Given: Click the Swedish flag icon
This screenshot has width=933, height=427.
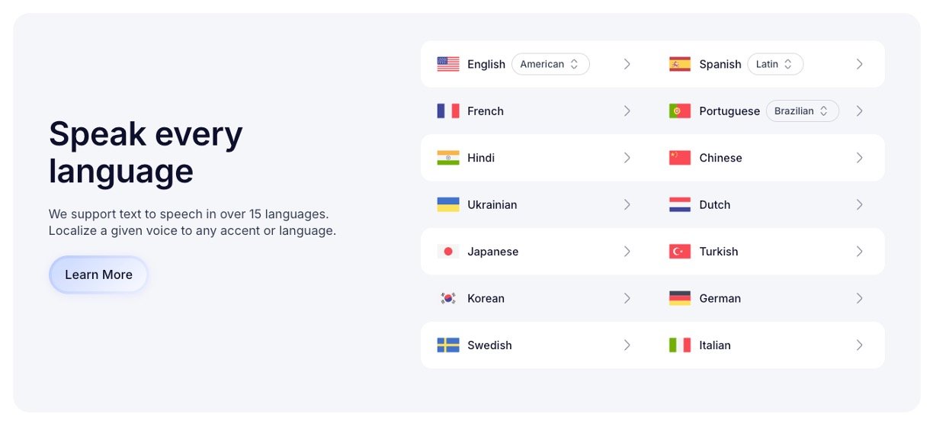Looking at the screenshot, I should click(448, 345).
